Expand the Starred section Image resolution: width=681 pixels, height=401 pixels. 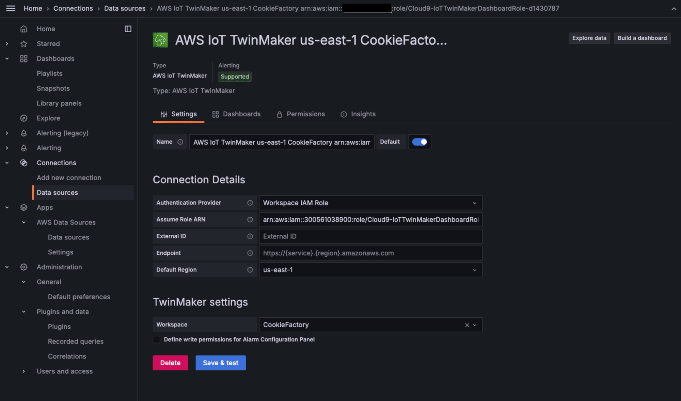[7, 44]
